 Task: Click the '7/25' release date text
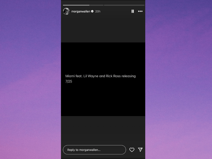[x=69, y=81]
